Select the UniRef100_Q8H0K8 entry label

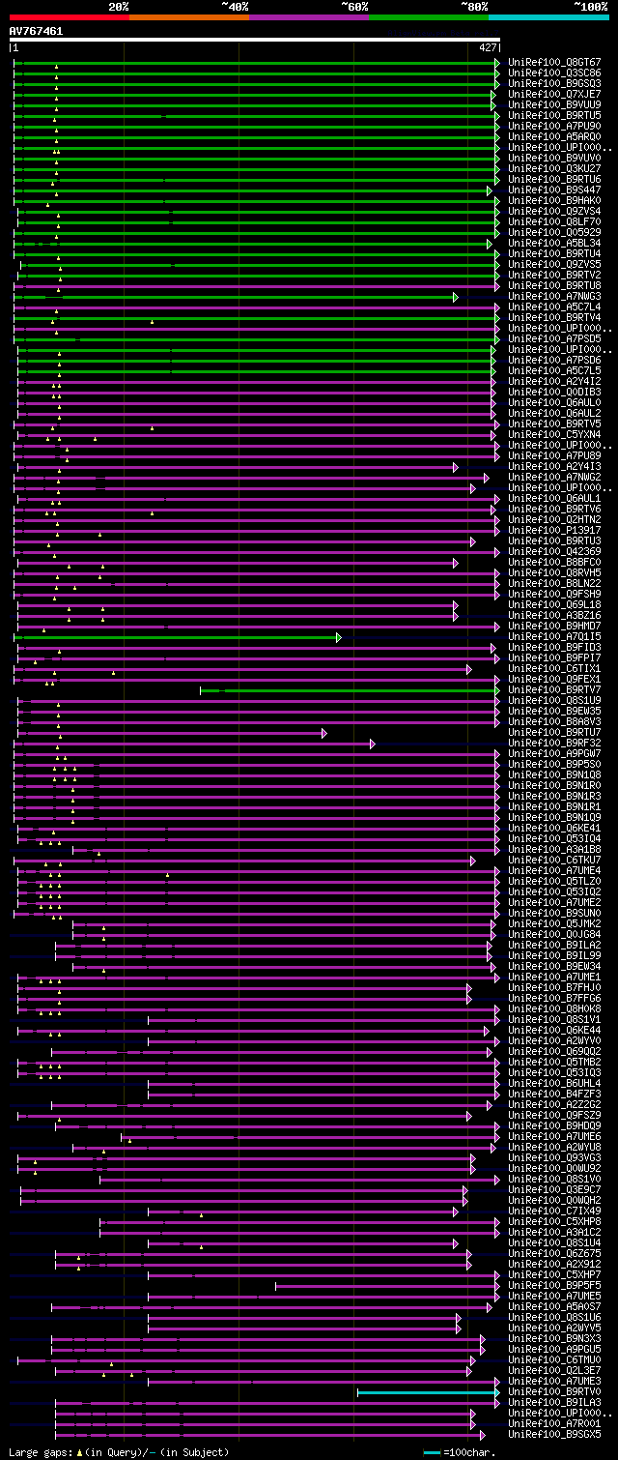click(554, 1008)
